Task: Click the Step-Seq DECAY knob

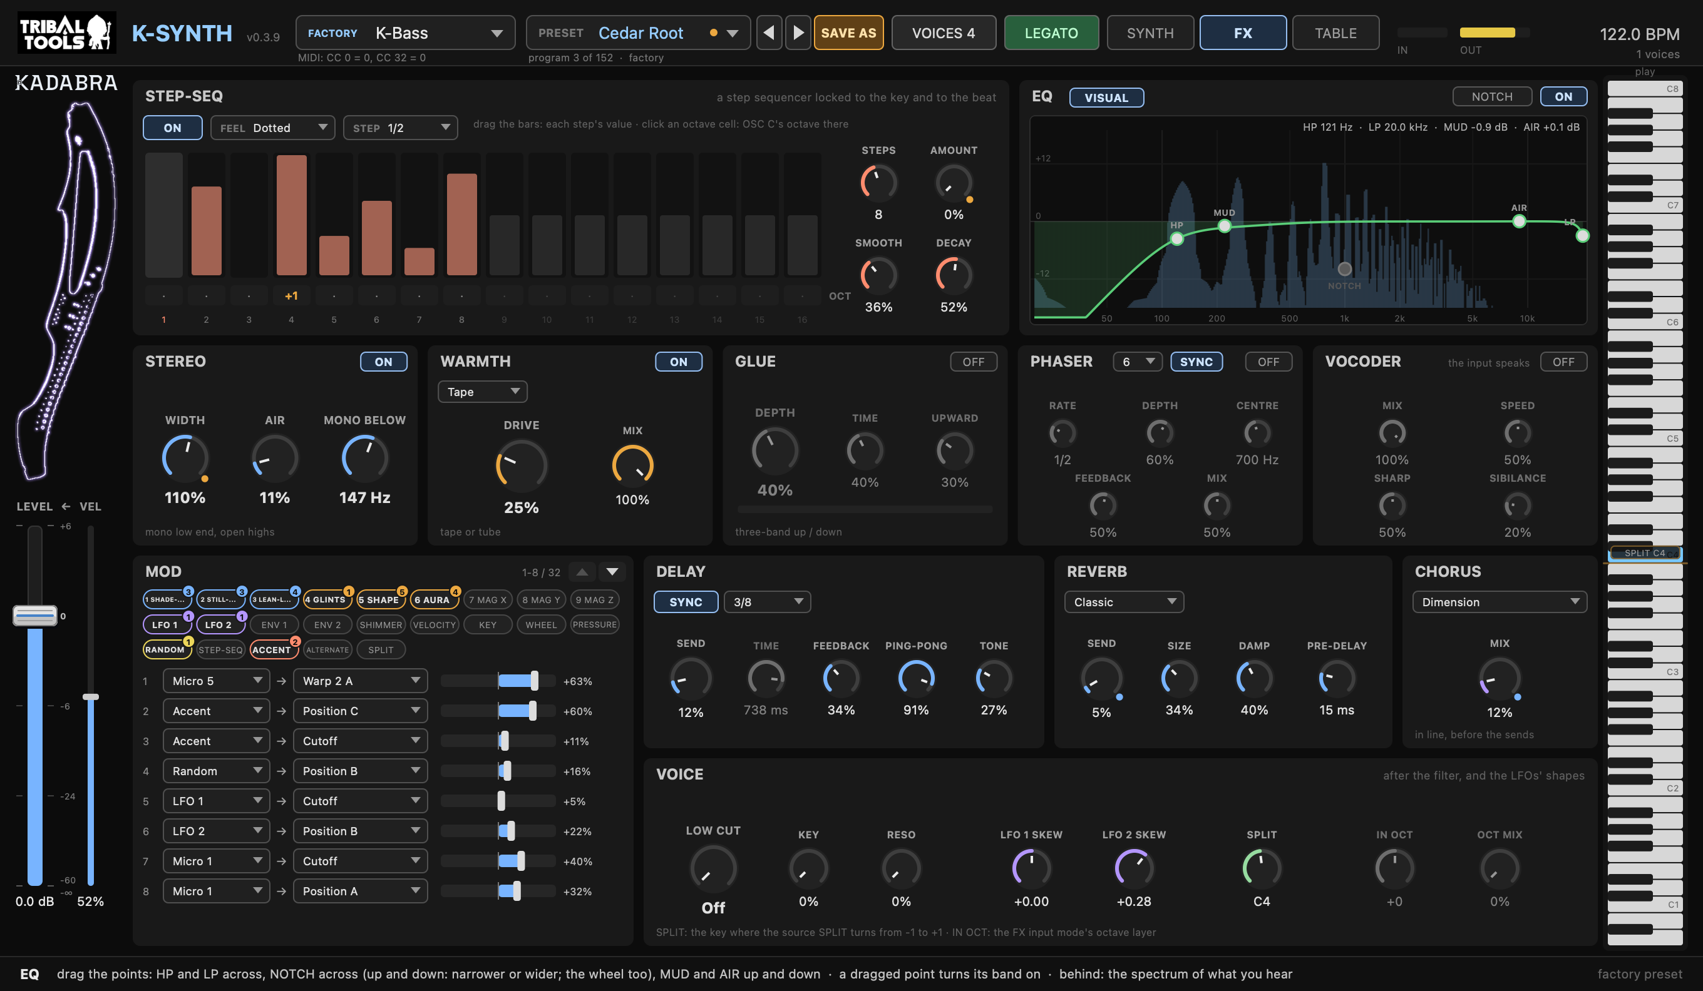Action: coord(954,274)
